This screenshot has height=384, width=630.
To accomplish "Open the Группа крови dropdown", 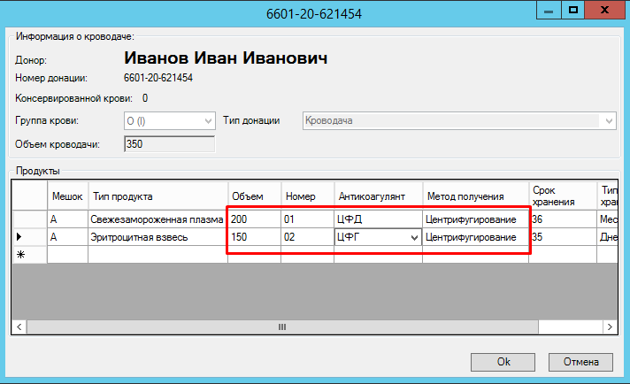I will point(208,120).
